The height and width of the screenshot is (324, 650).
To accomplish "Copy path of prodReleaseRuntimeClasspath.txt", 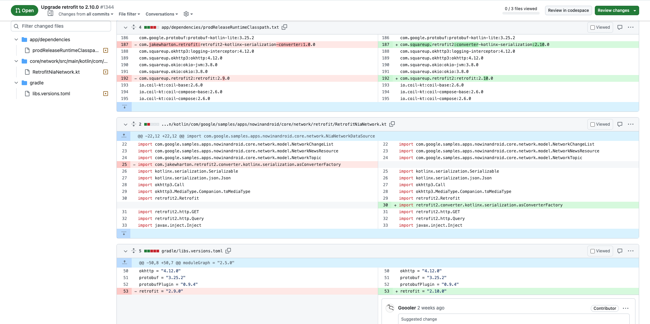I will 284,27.
